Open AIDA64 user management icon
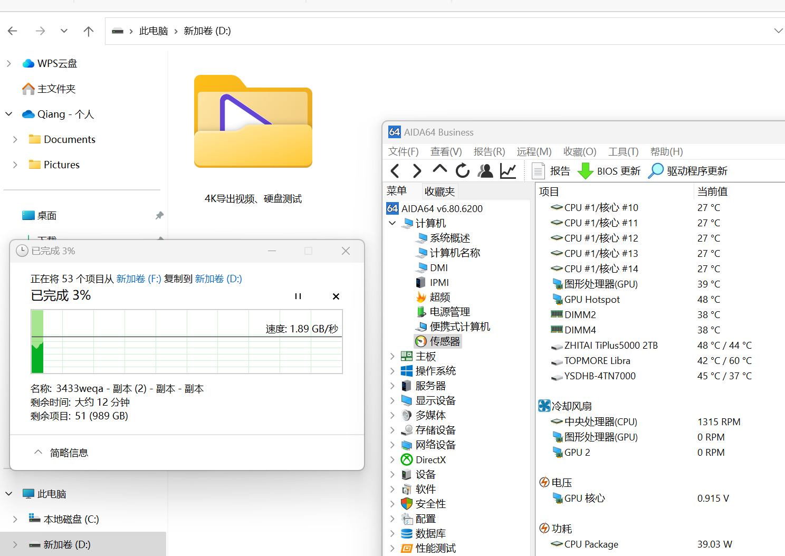The image size is (785, 556). [485, 171]
